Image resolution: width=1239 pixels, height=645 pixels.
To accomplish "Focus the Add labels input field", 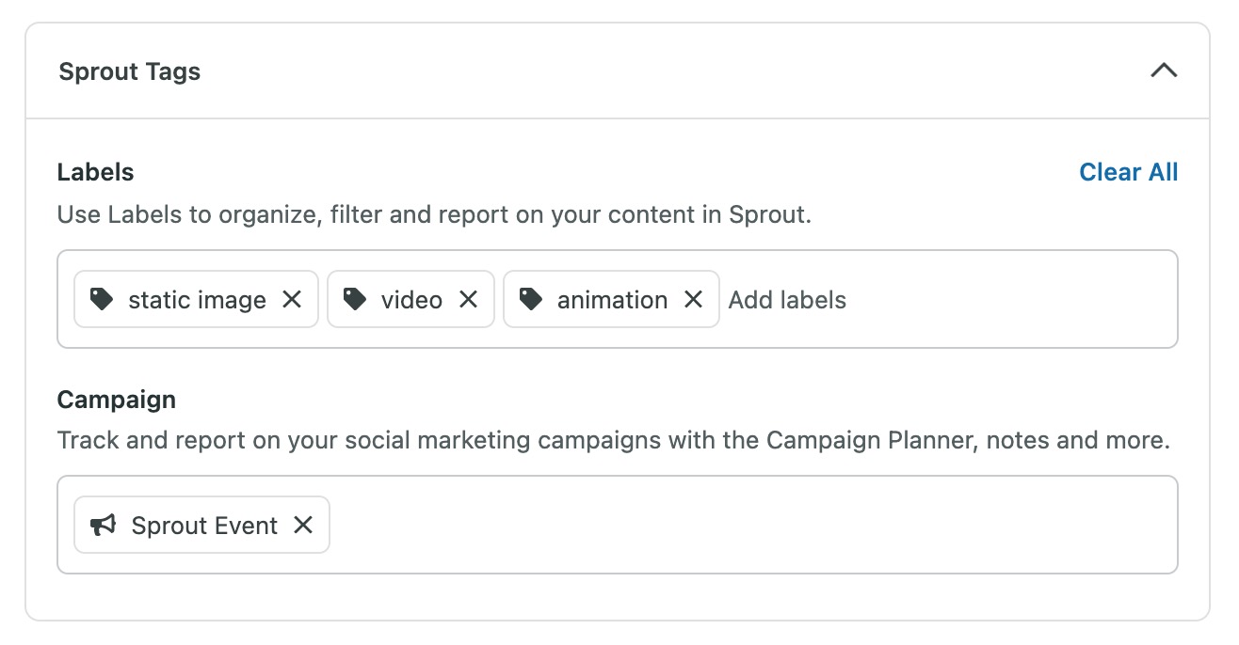I will click(941, 300).
